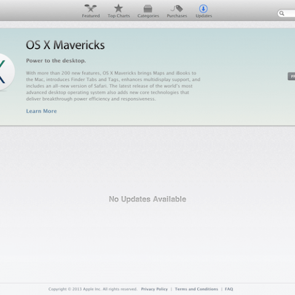Click the gray Free button in banner
This screenshot has height=295, width=295.
[x=291, y=76]
